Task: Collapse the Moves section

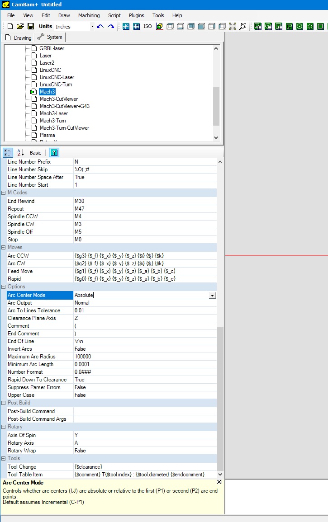Action: (3, 247)
